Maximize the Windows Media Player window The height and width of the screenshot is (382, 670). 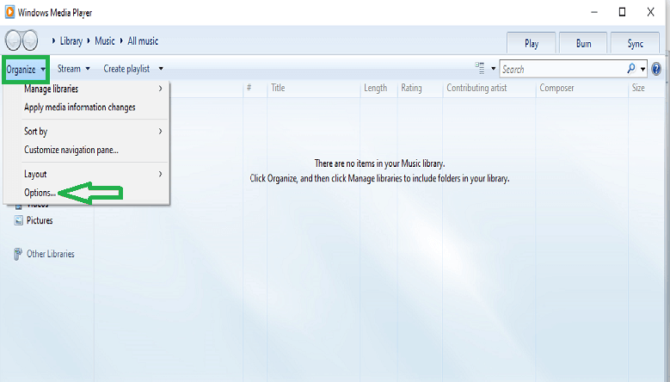pos(622,12)
